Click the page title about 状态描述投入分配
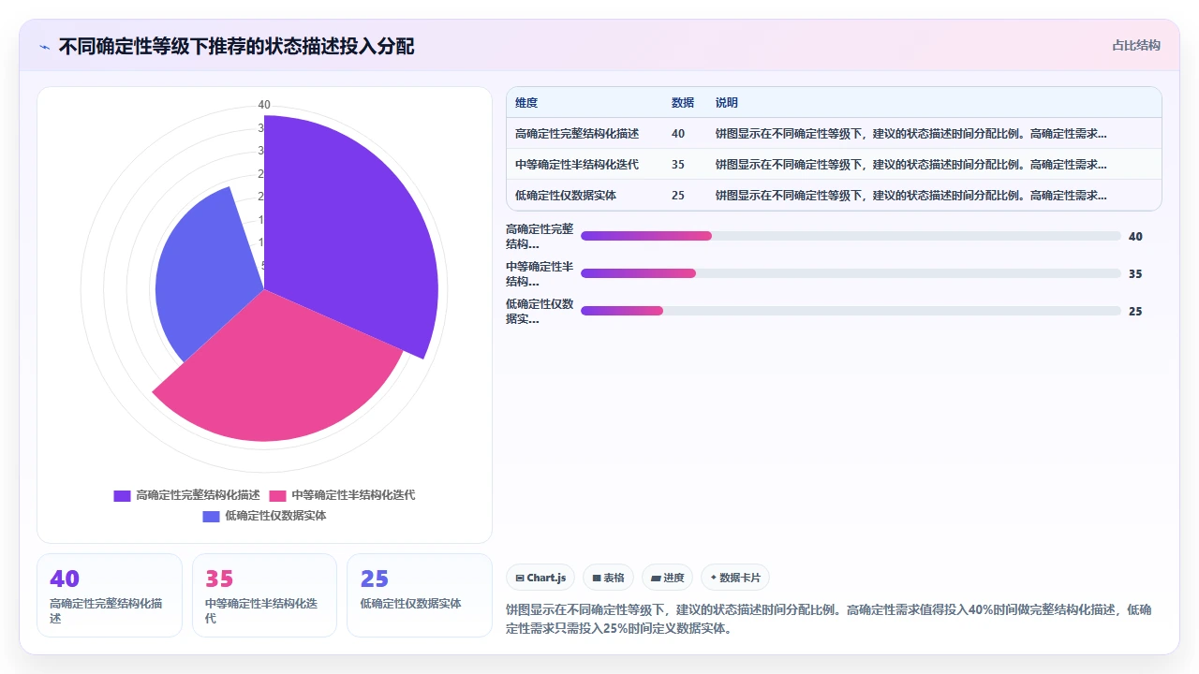This screenshot has height=674, width=1199. point(236,47)
